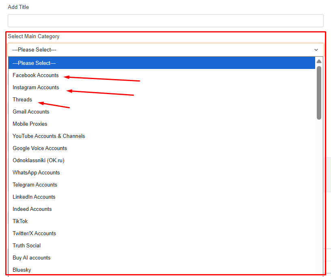Select Truth Social option
Viewport: 331px width, 277px height.
(162, 246)
